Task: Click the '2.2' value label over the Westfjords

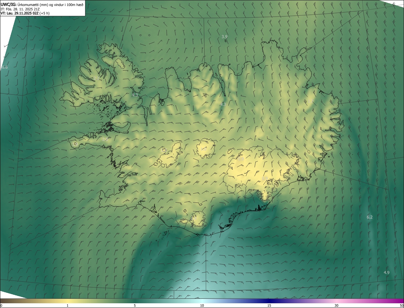Action: click(97, 78)
